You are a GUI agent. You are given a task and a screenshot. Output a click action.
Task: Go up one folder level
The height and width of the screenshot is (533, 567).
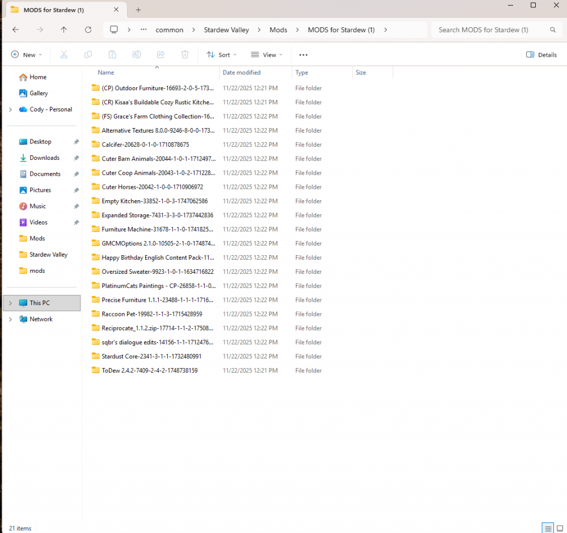click(64, 29)
